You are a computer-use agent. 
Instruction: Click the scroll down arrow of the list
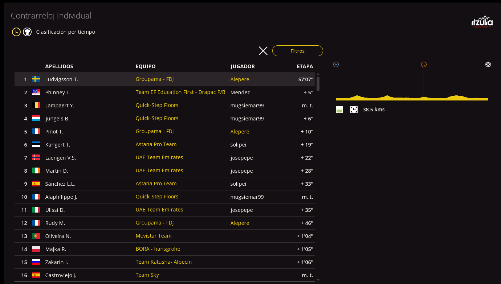(318, 280)
